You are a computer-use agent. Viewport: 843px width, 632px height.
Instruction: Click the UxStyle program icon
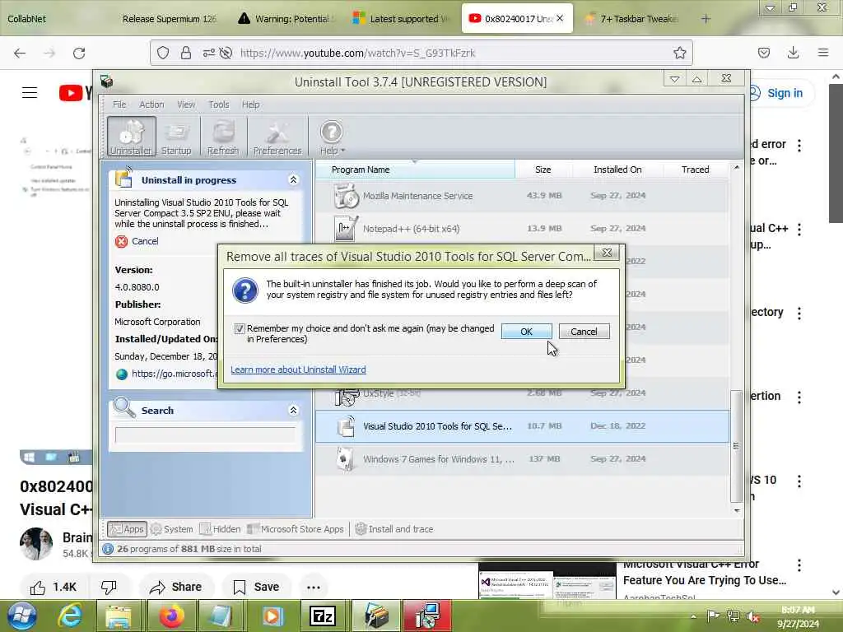[346, 397]
